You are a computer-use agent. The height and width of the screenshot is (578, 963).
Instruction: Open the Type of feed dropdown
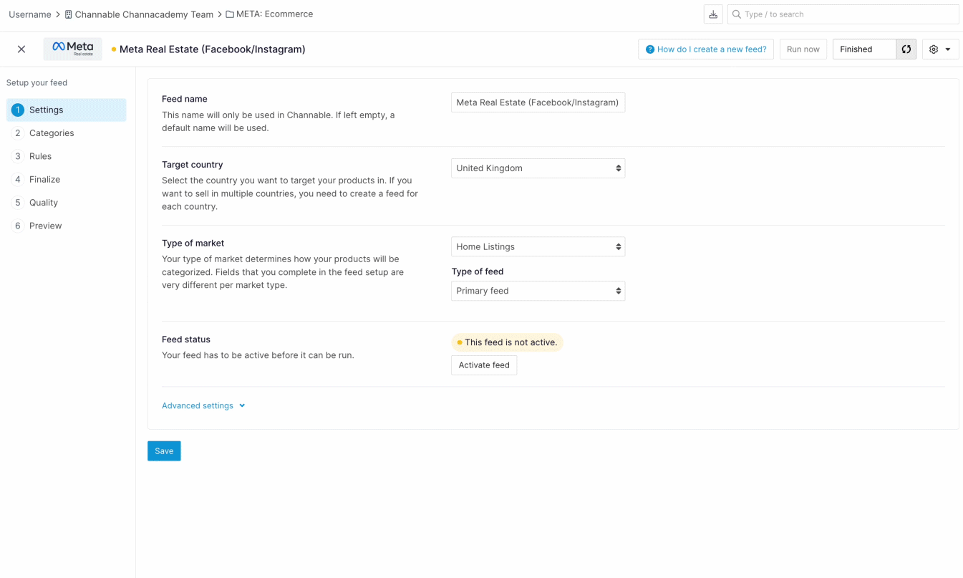point(538,292)
